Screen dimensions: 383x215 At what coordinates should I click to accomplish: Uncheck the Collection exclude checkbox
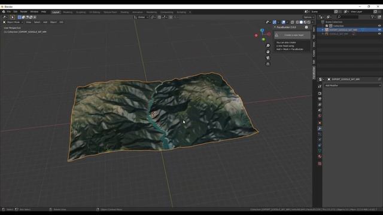(327, 26)
